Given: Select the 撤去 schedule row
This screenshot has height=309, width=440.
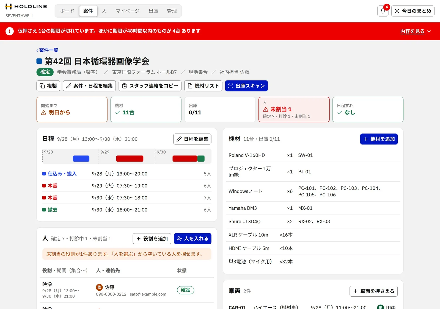Looking at the screenshot, I should click(127, 210).
